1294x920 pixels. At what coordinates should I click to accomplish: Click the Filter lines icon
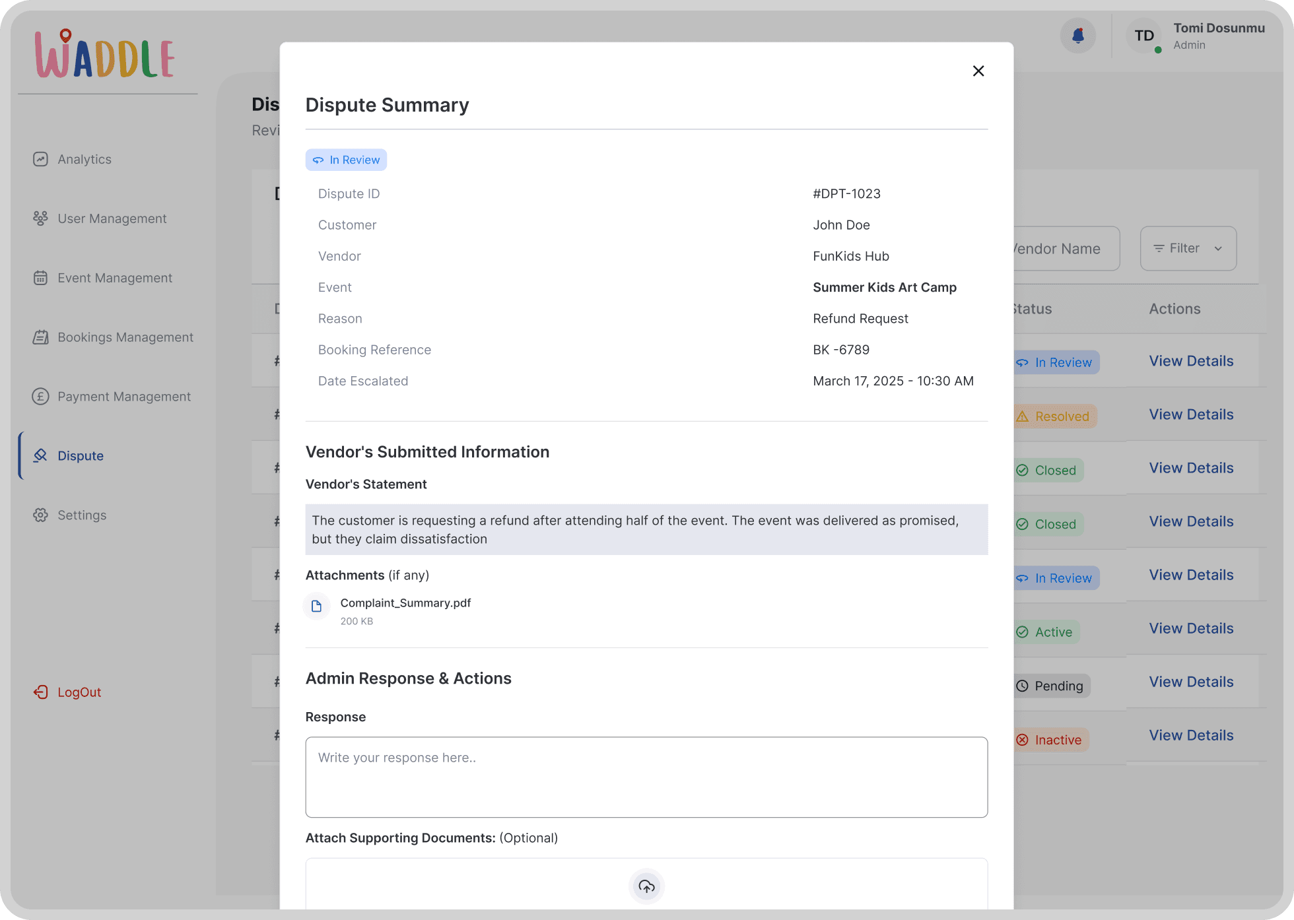click(x=1159, y=248)
